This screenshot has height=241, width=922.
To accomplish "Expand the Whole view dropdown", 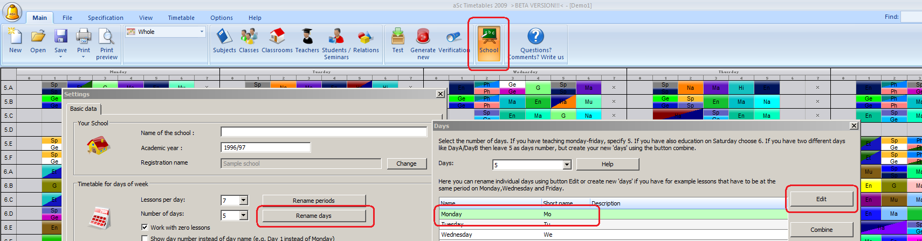I will tap(202, 32).
